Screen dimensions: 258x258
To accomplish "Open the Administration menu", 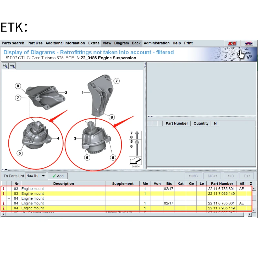I will tap(157, 43).
